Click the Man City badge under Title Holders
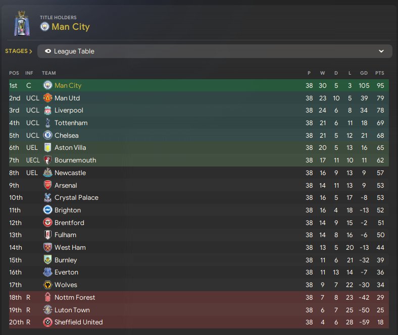Screen dimensions: 398x335 click(44, 27)
